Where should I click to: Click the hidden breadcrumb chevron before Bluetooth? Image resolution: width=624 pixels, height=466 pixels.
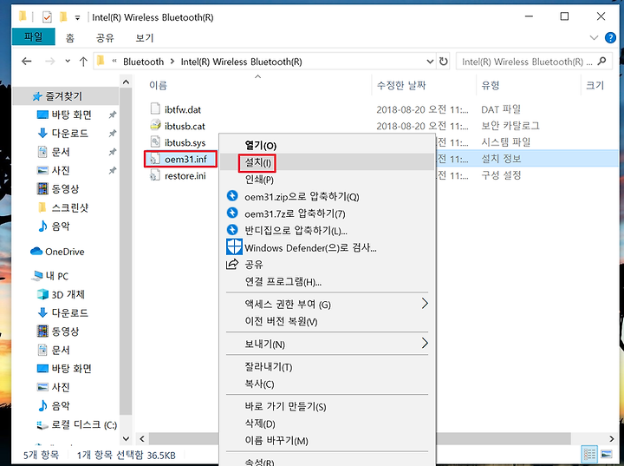114,62
